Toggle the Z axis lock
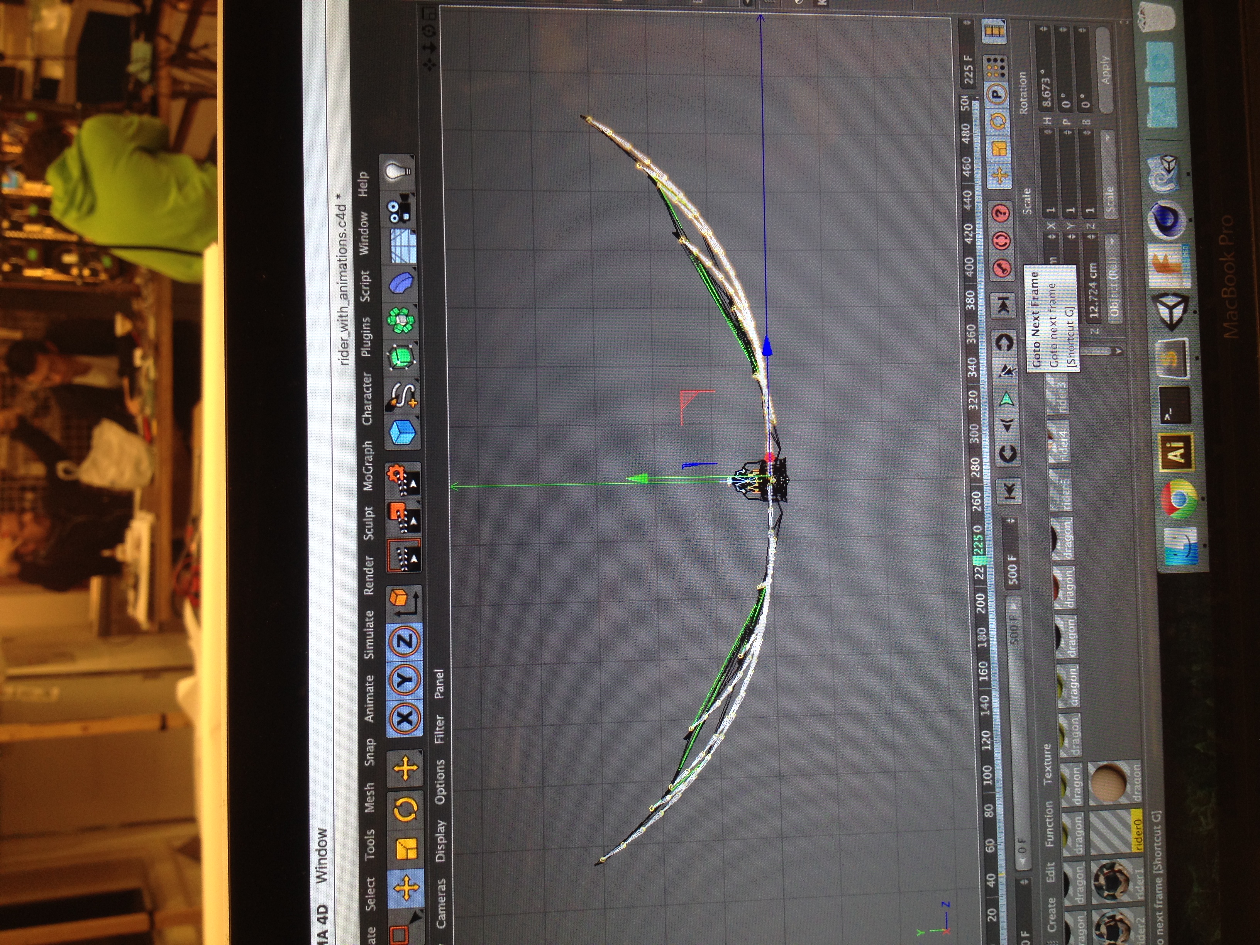 tap(405, 642)
